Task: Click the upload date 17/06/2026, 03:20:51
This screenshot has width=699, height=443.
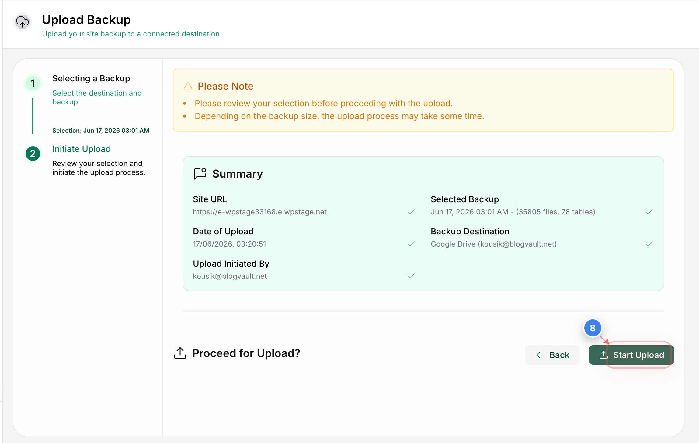Action: (x=229, y=244)
